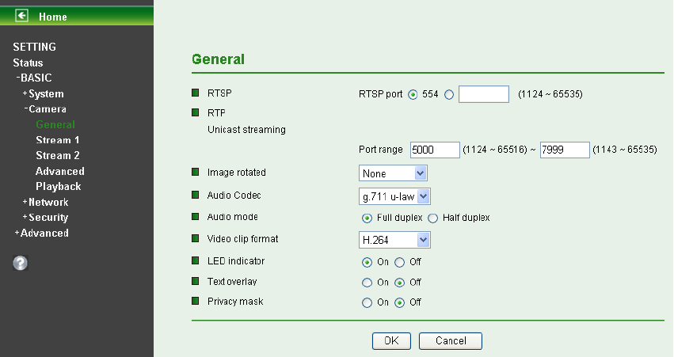Click the OK button
This screenshot has height=357, width=674.
[391, 340]
